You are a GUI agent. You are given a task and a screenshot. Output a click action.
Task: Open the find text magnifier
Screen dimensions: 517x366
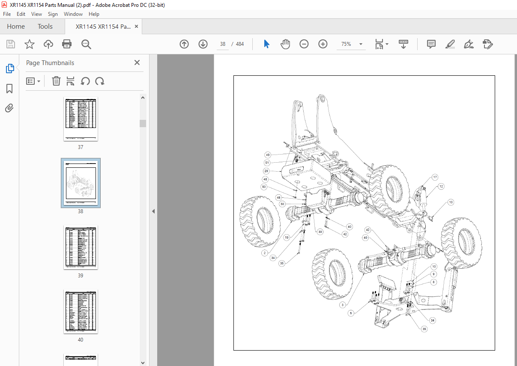tap(86, 44)
